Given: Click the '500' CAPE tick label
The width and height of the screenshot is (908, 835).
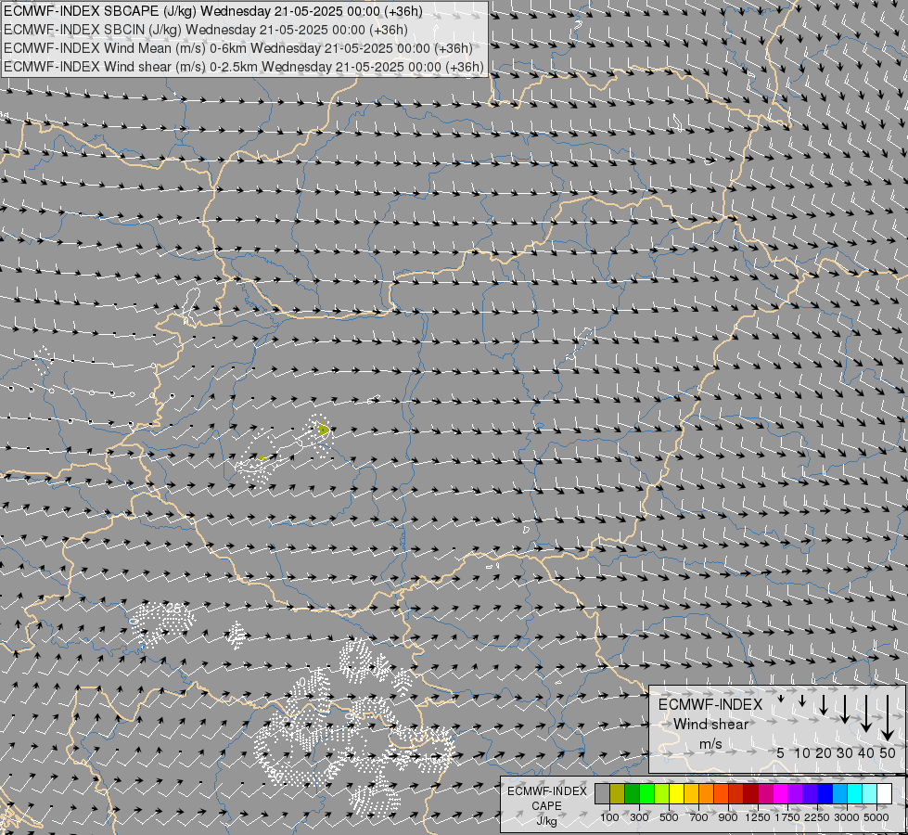Looking at the screenshot, I should coord(669,817).
